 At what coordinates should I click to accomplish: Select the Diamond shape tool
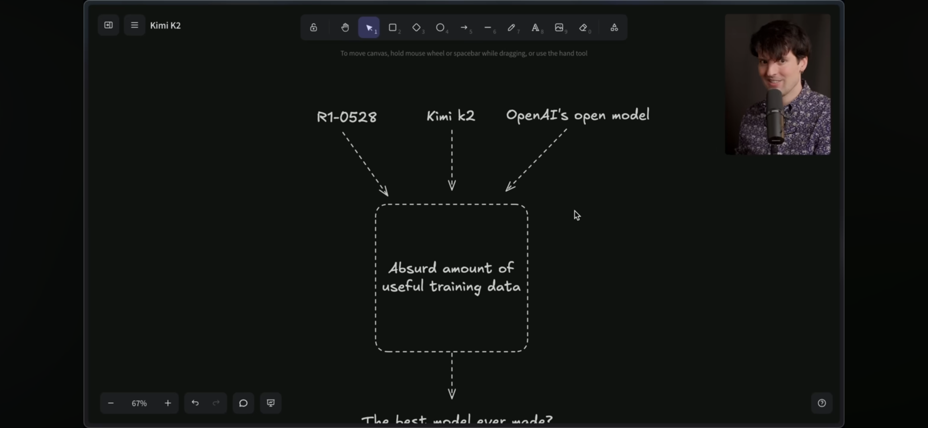click(417, 28)
